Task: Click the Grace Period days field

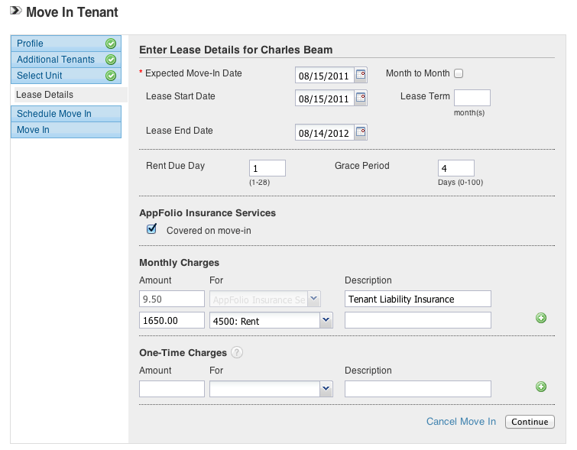Action: pos(455,168)
